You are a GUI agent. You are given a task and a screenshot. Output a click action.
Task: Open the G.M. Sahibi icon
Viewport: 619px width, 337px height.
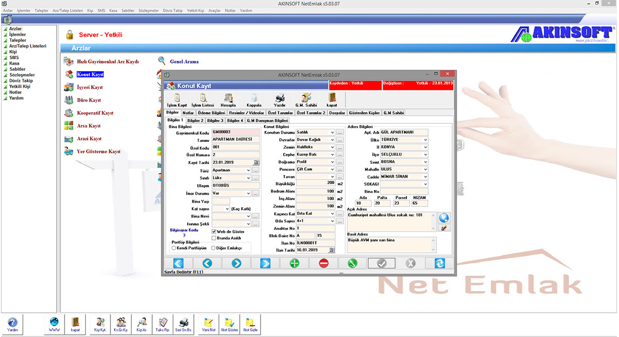pyautogui.click(x=305, y=99)
